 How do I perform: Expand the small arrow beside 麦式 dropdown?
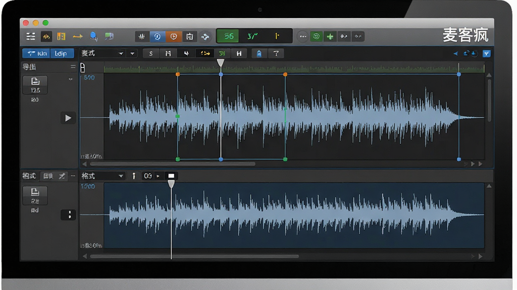click(132, 53)
